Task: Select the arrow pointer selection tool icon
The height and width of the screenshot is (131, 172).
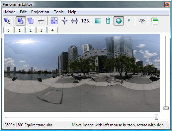Action: point(8,21)
